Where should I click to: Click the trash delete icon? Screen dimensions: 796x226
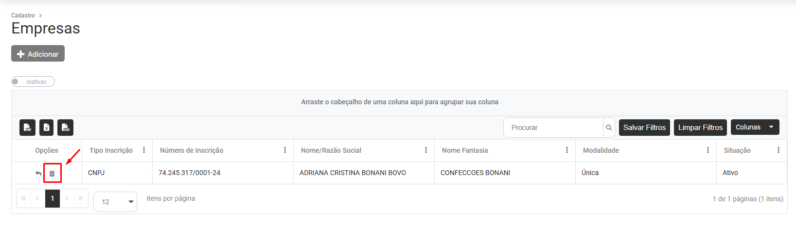(x=53, y=173)
